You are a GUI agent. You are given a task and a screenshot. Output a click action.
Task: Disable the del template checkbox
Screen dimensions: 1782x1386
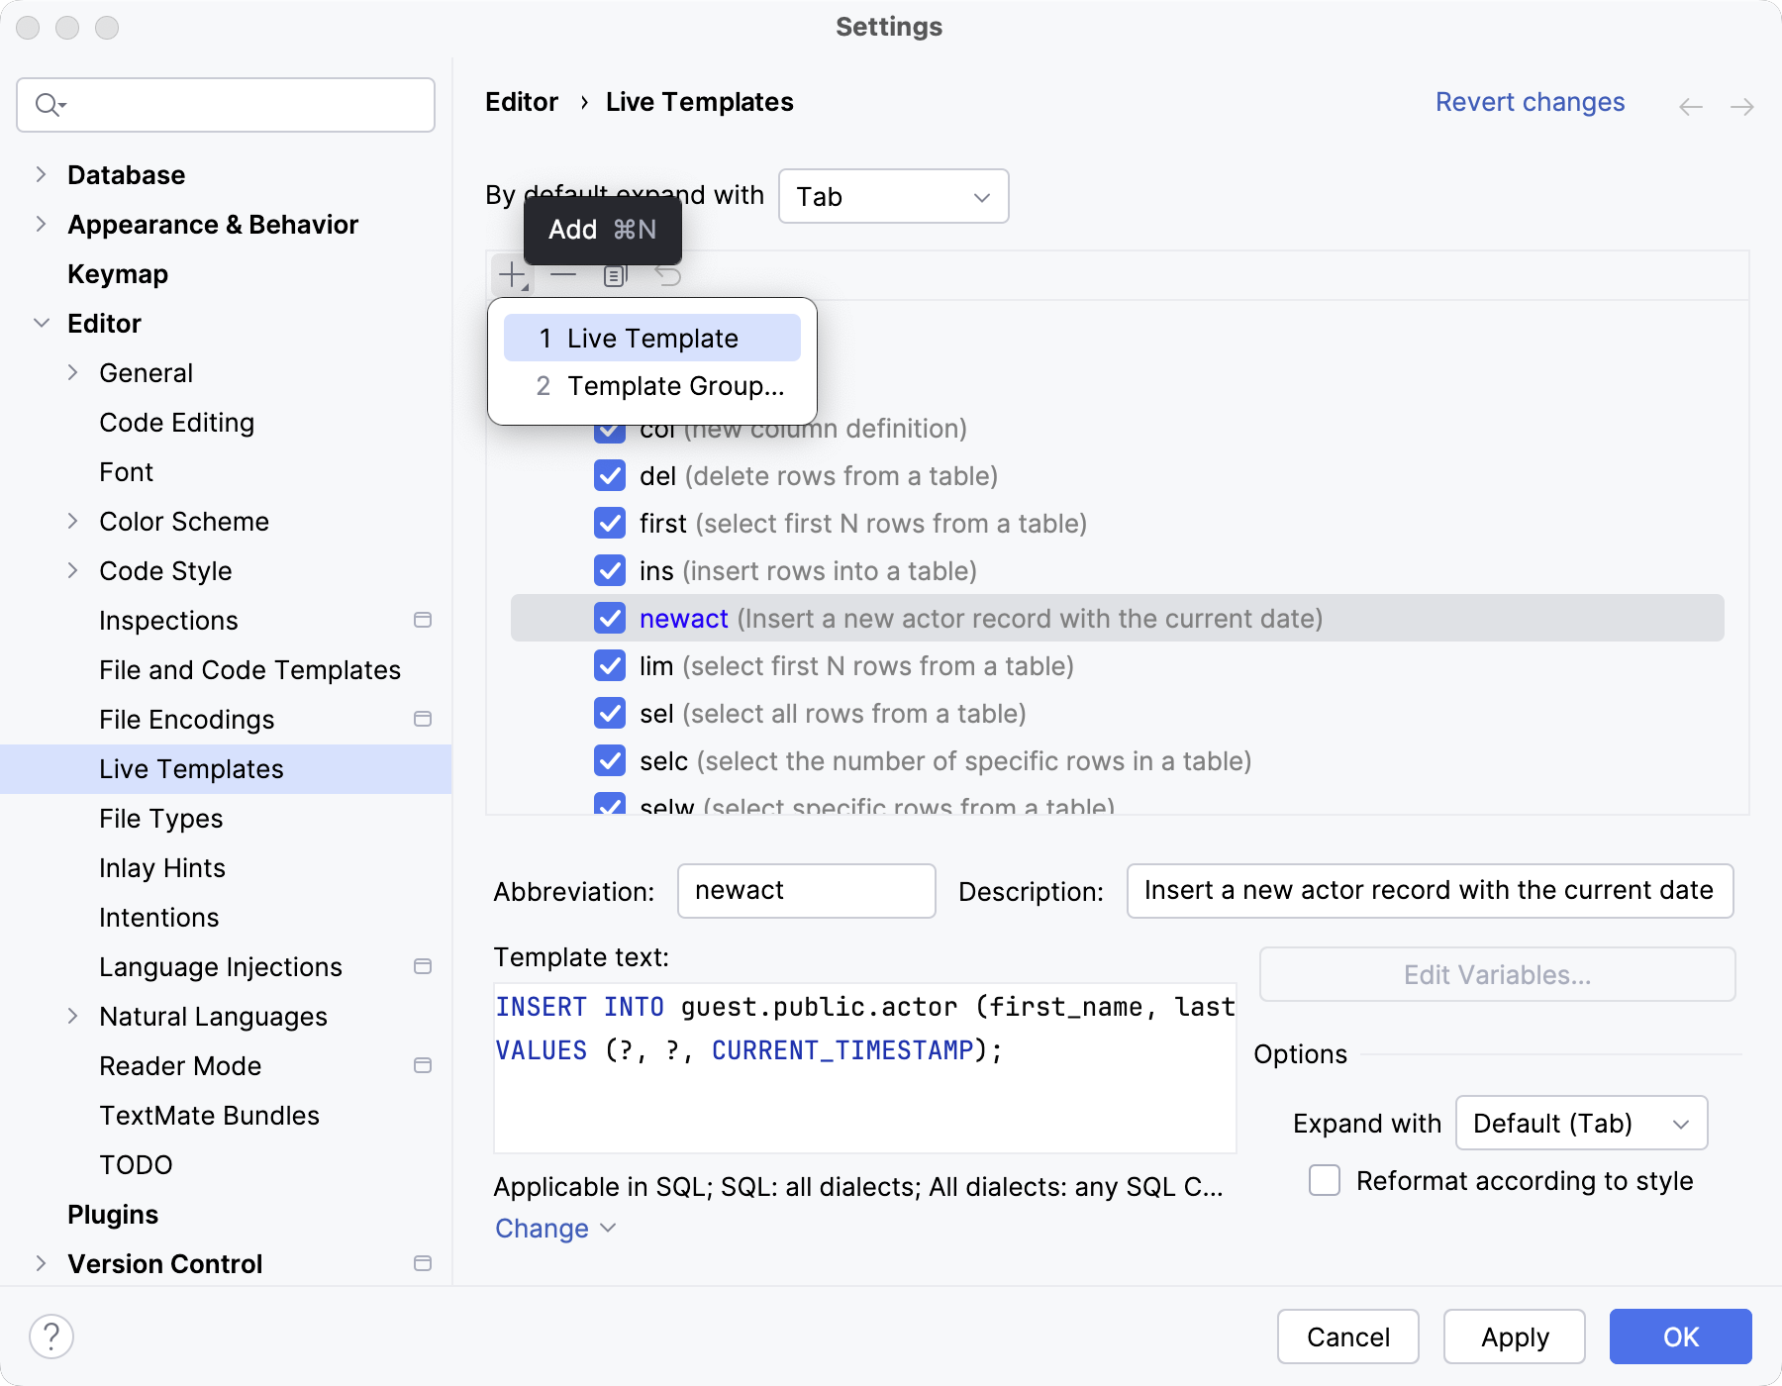tap(609, 476)
